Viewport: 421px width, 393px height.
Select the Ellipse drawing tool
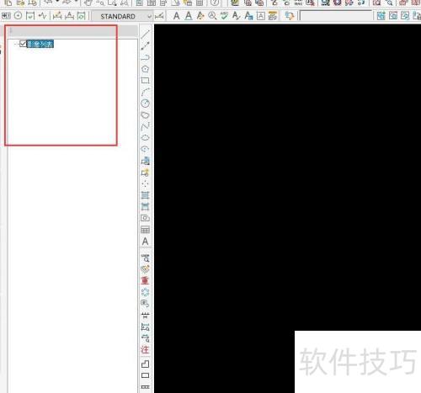(x=145, y=138)
